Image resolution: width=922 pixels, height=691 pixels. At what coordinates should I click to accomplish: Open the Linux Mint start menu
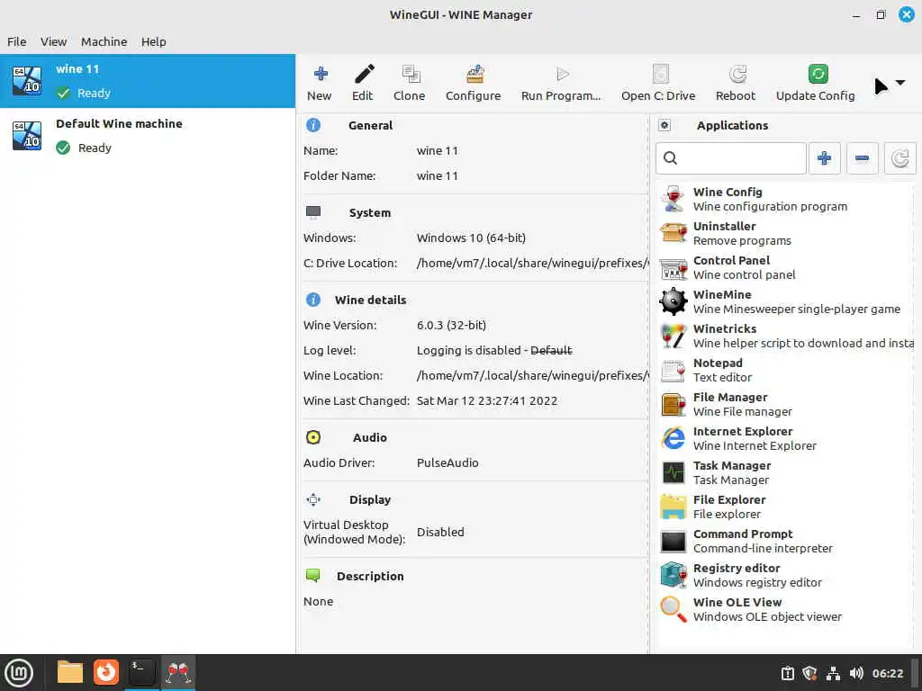pos(20,673)
